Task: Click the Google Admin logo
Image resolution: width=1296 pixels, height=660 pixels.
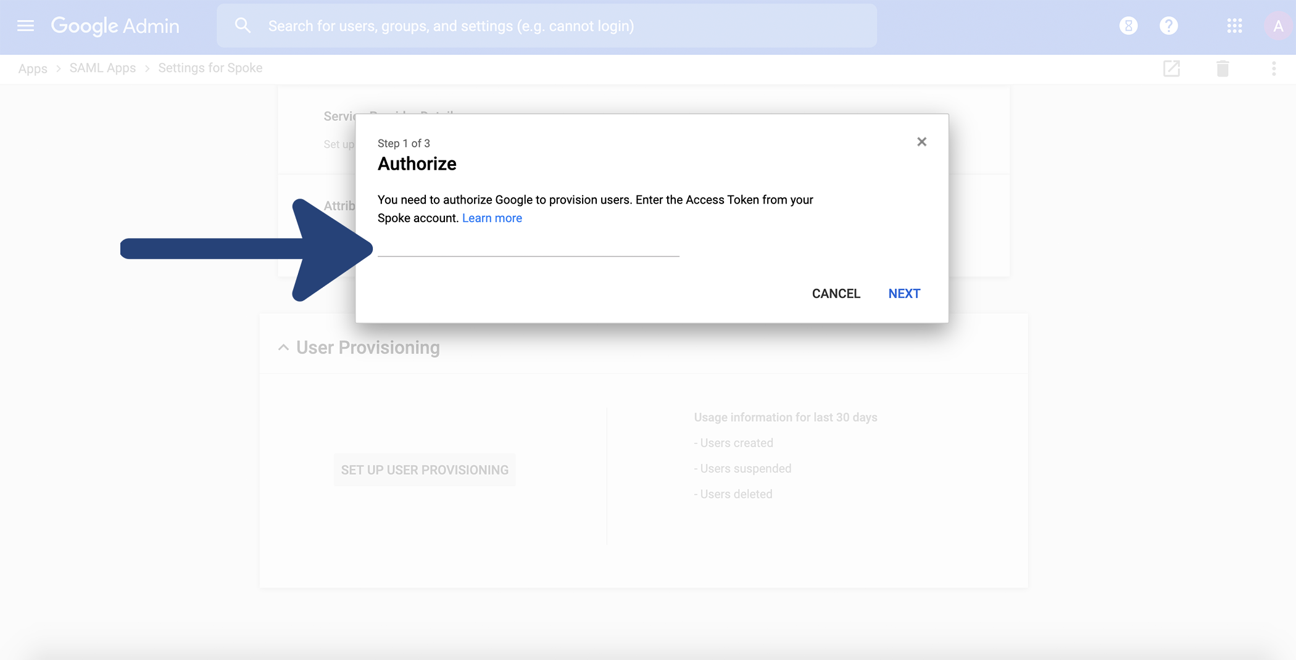Action: coord(115,26)
